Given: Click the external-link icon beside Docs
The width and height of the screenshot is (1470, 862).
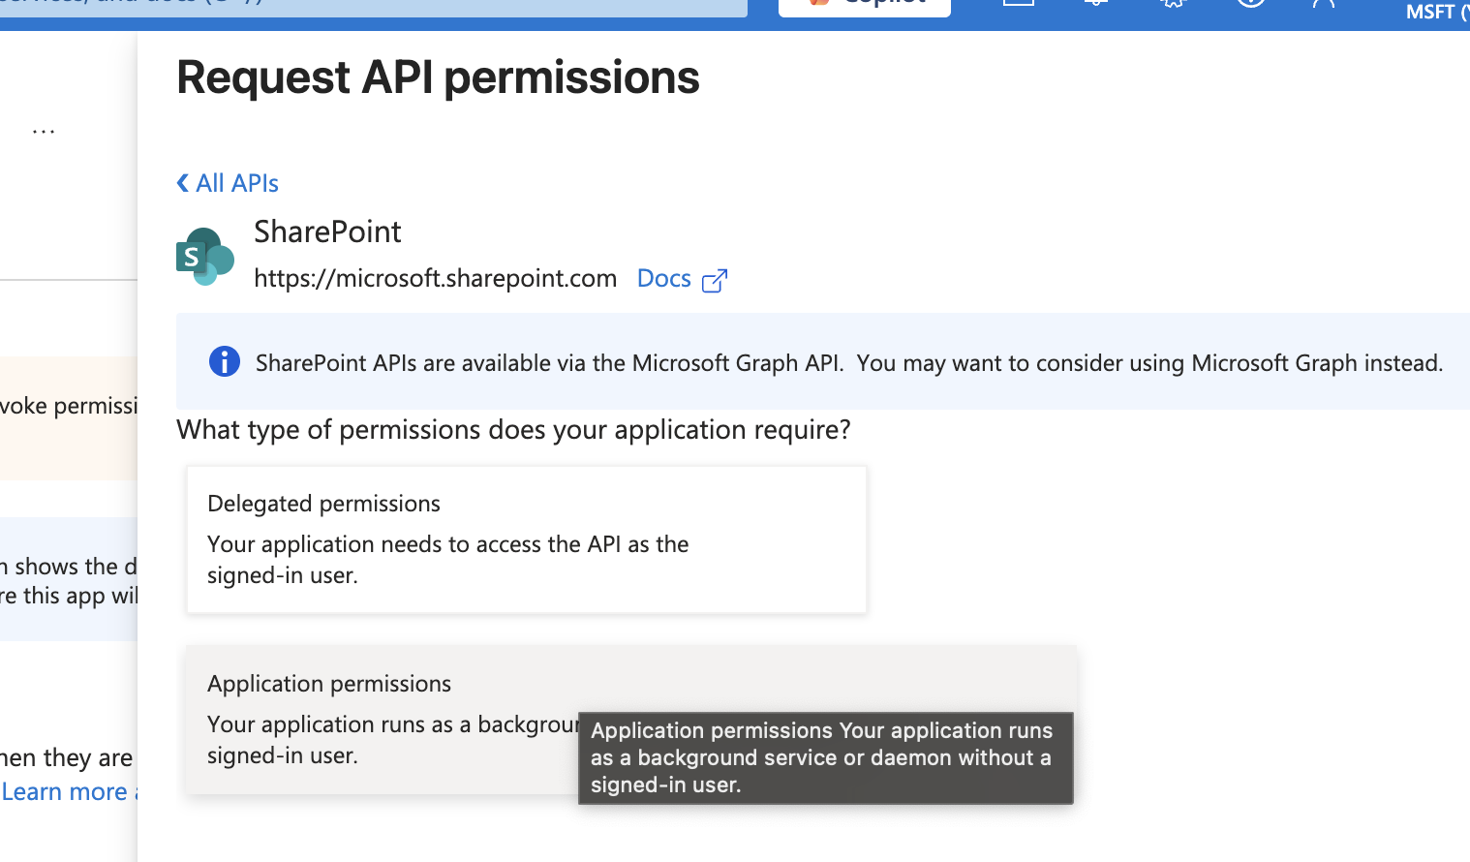Looking at the screenshot, I should click(x=715, y=280).
